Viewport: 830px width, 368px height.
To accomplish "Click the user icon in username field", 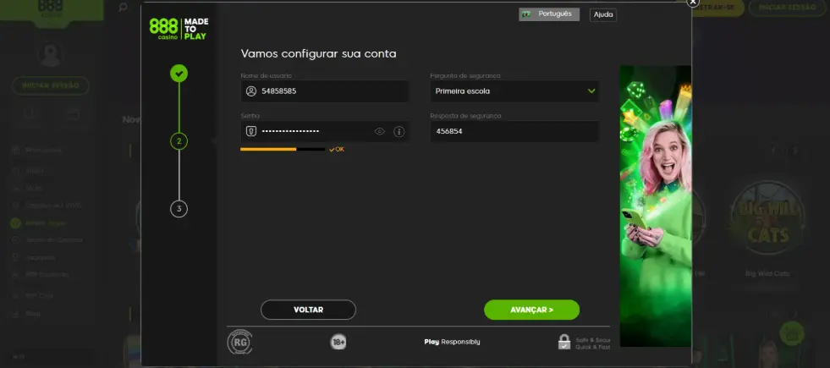I will 251,91.
